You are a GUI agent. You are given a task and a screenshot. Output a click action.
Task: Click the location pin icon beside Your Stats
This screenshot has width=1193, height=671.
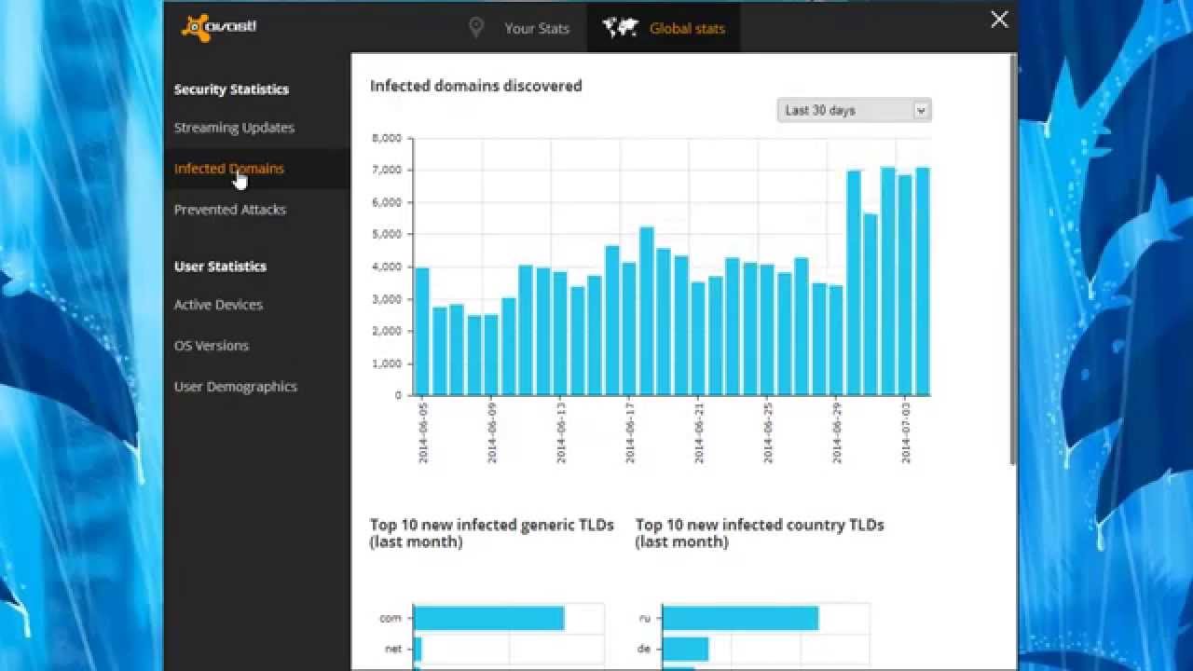tap(476, 28)
